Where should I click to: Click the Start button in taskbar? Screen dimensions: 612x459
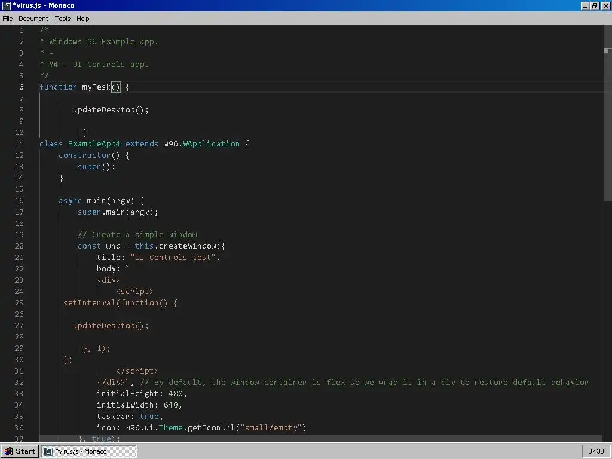20,451
